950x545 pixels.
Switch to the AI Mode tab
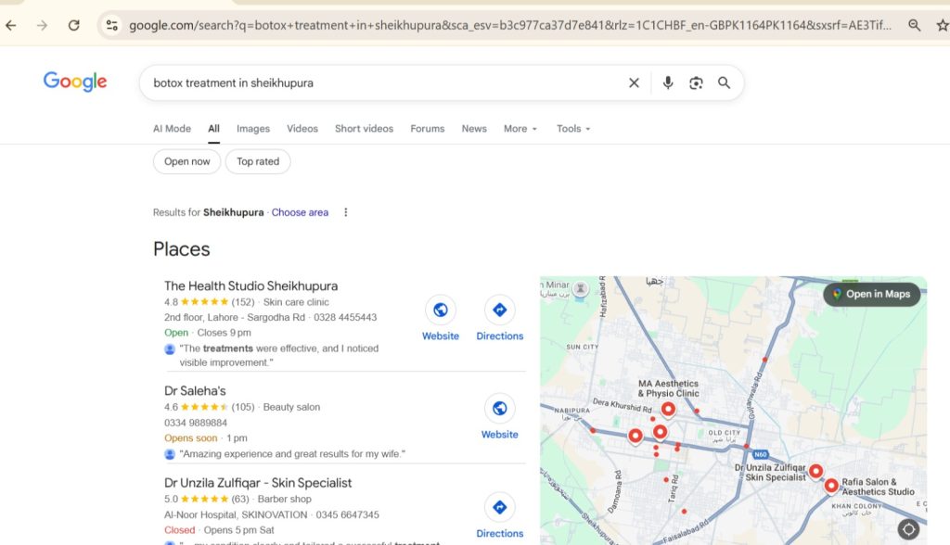click(x=172, y=129)
